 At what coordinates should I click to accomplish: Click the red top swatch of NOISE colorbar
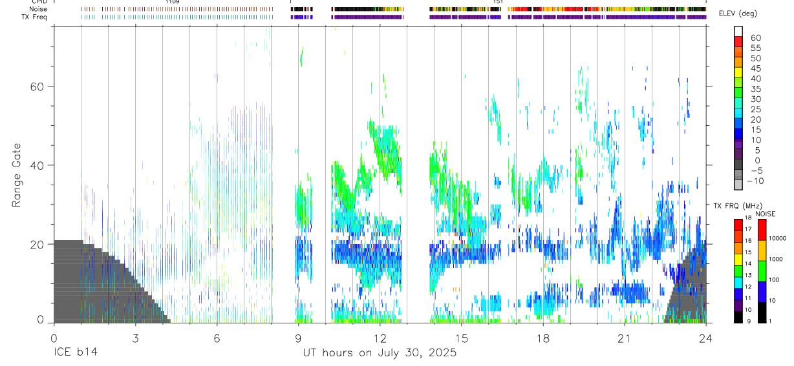tap(762, 230)
